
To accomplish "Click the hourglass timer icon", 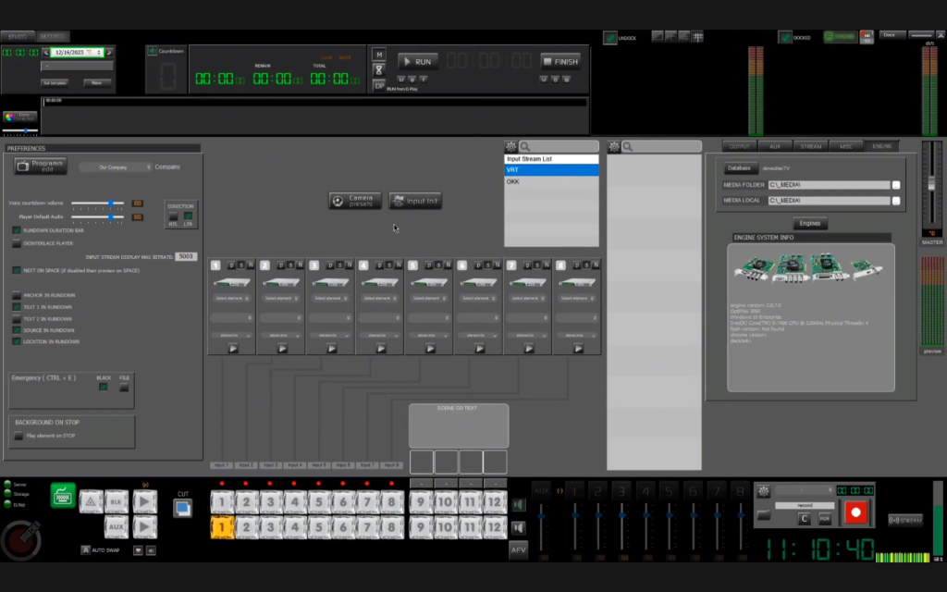I will click(x=378, y=70).
